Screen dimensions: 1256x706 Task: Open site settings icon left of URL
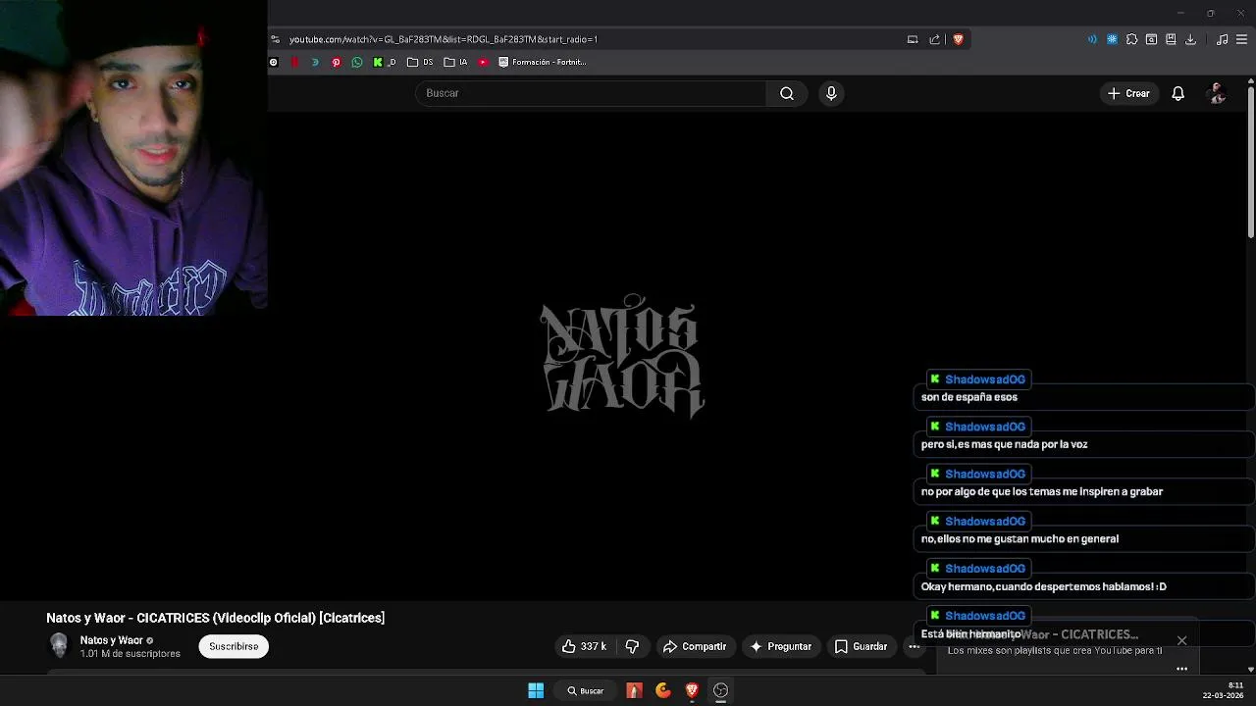(276, 39)
